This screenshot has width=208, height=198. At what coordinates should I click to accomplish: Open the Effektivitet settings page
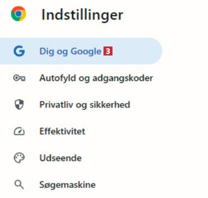click(62, 131)
